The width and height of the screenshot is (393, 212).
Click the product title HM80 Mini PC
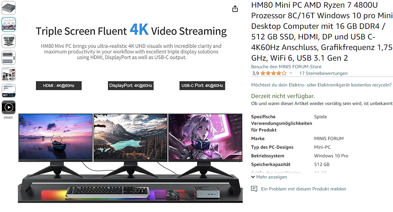pyautogui.click(x=322, y=31)
